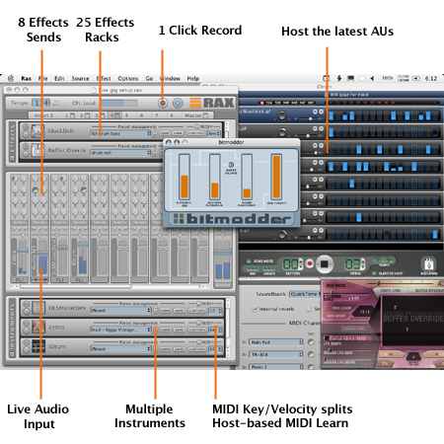Viewport: 444px width, 444px height.
Task: Click the Anti Alias button in bitmodder
Action: point(231,165)
